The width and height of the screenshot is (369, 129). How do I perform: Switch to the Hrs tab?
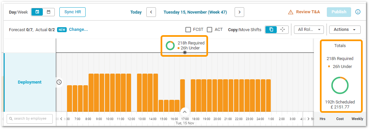tap(323, 119)
